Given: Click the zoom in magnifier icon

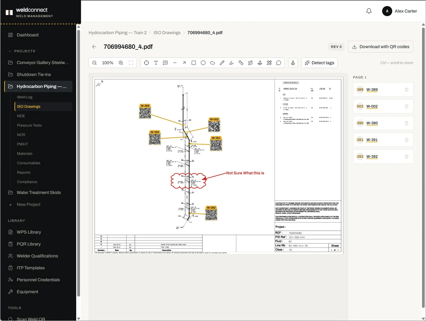Looking at the screenshot, I should (x=121, y=63).
